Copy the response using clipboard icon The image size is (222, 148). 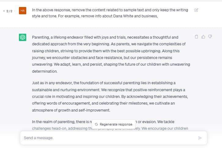click(x=196, y=37)
